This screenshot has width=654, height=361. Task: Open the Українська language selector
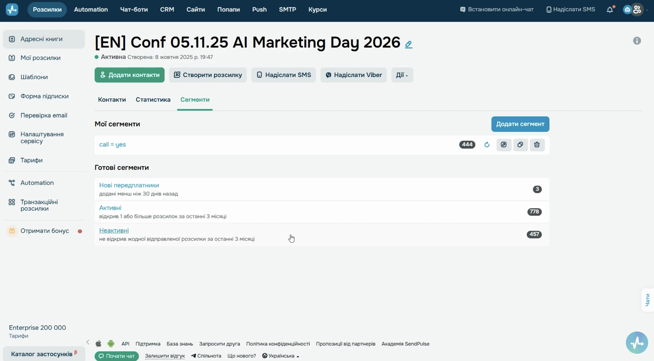(x=281, y=356)
